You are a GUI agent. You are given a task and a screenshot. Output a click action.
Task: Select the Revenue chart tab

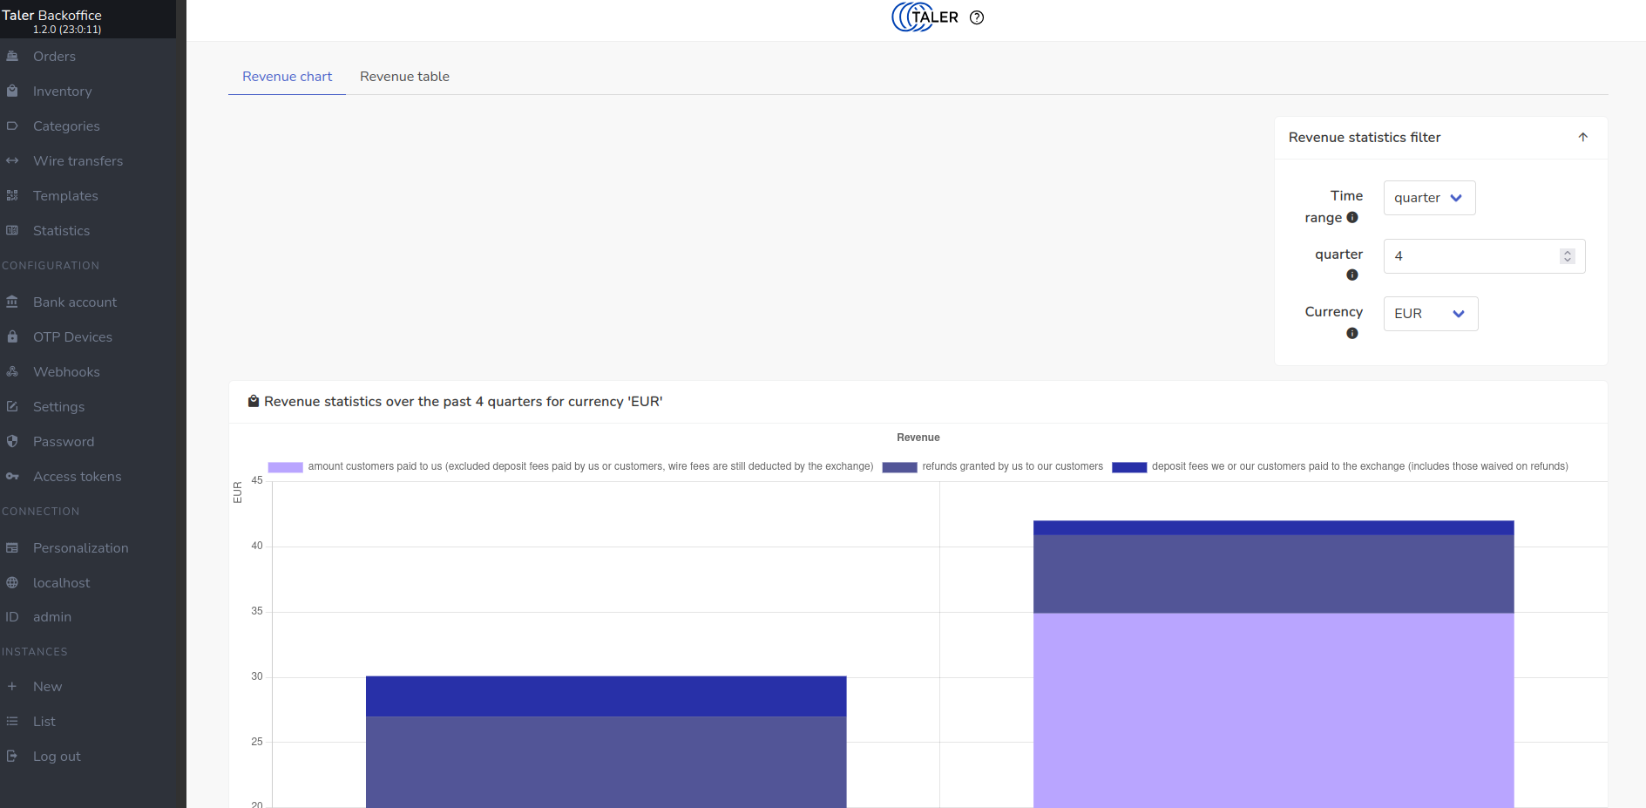point(287,77)
